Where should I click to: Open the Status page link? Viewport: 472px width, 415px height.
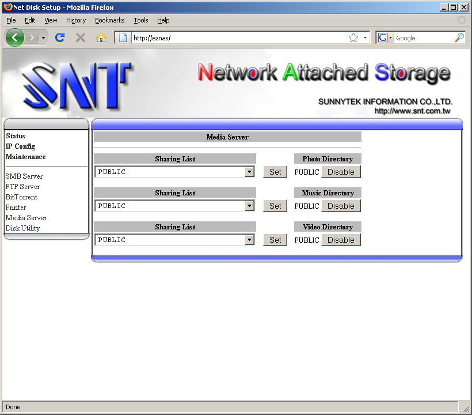[16, 136]
